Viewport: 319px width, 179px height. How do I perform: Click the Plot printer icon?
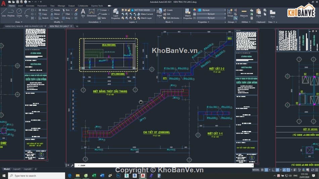26,2
